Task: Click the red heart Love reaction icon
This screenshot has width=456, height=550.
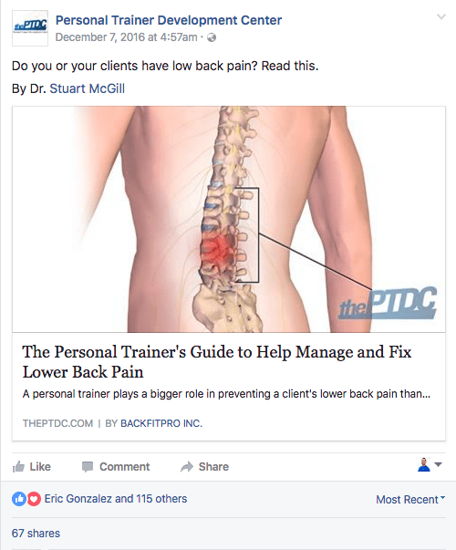Action: 34,499
